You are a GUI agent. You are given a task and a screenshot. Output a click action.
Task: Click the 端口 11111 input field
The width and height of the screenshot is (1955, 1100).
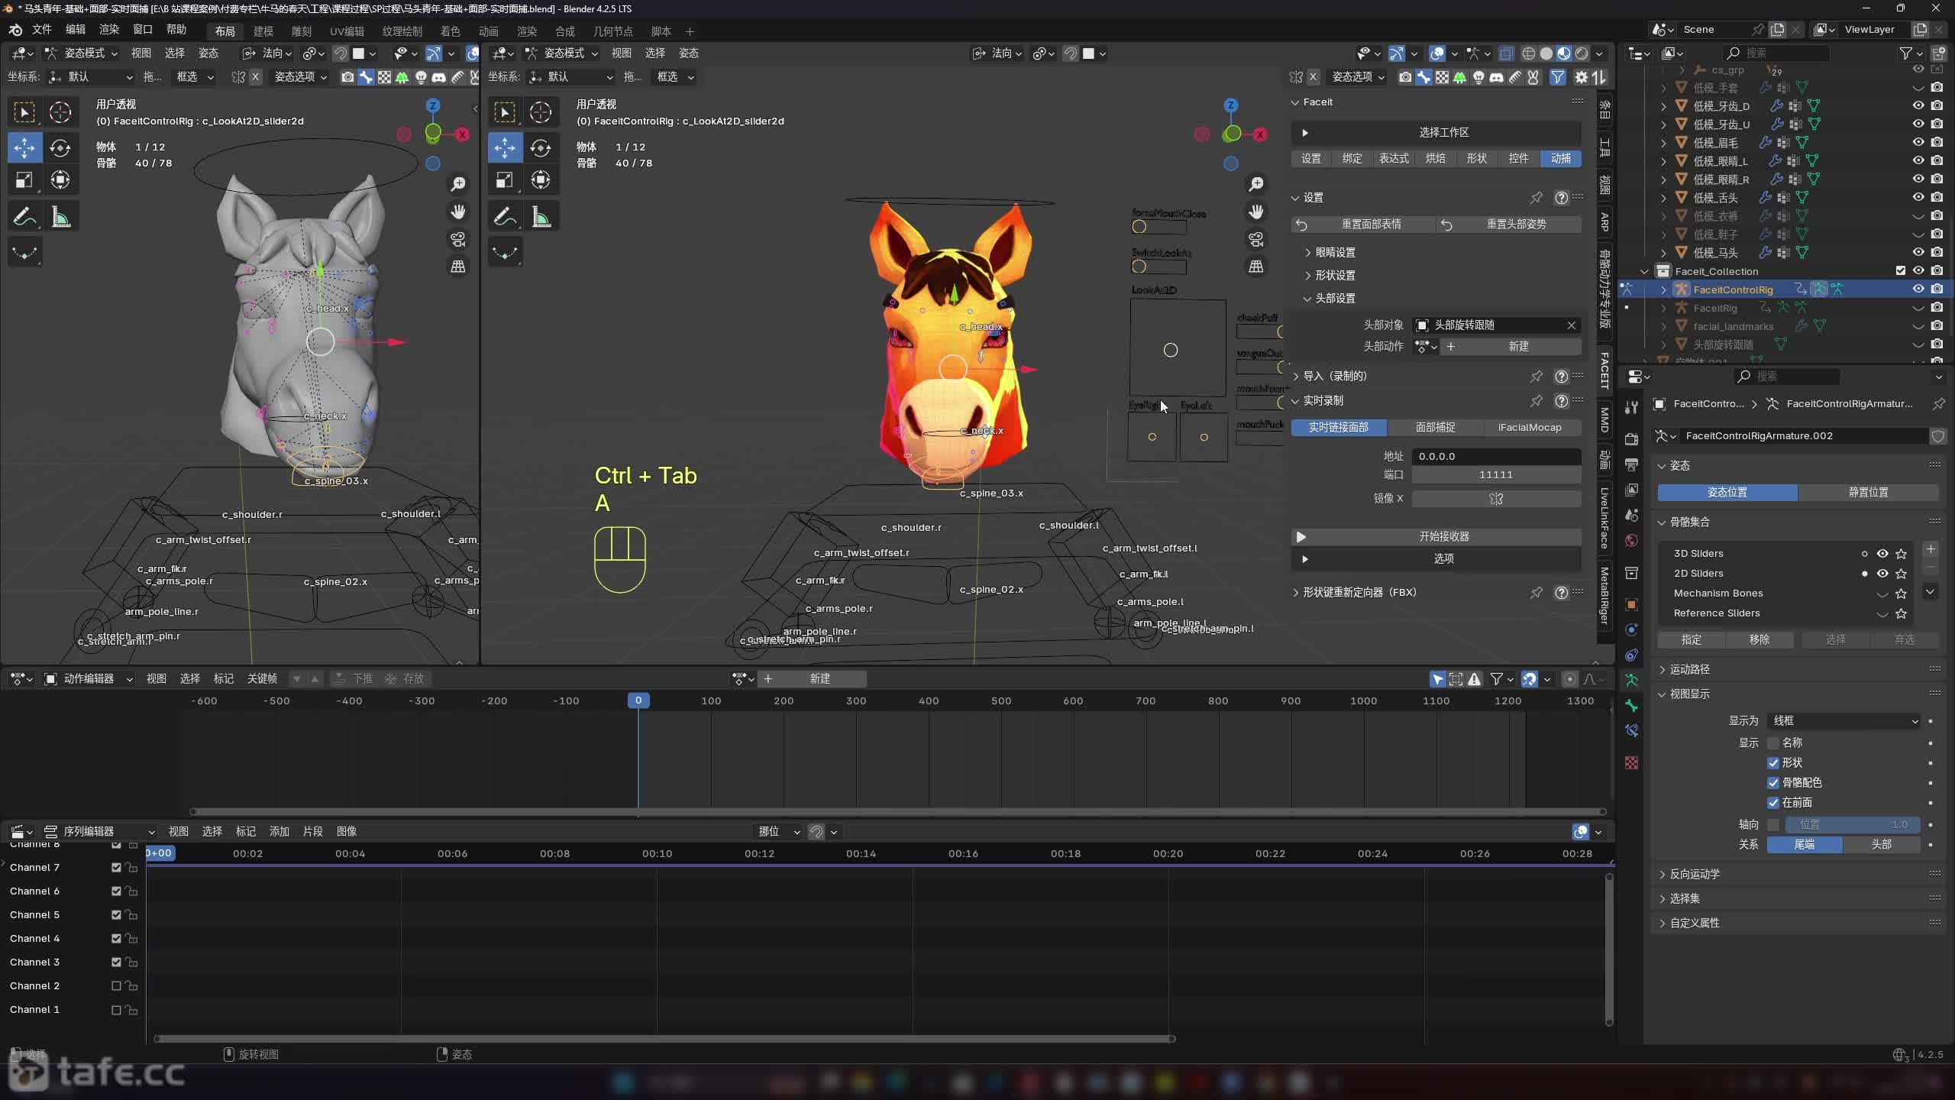click(x=1495, y=474)
